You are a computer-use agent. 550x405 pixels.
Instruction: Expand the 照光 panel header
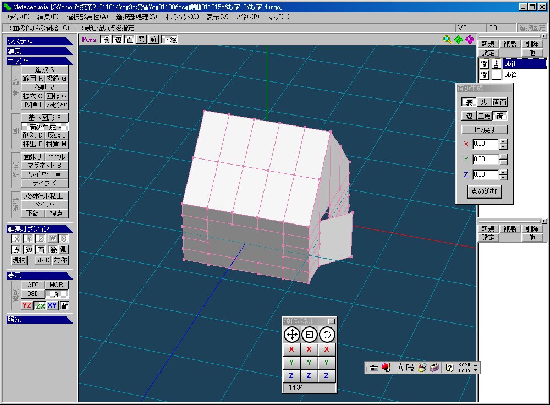point(39,320)
